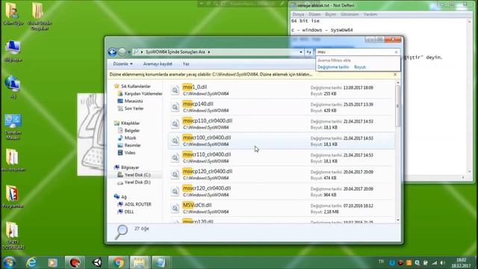This screenshot has width=478, height=269.
Task: Click the Windows Start orb
Action: click(x=9, y=262)
